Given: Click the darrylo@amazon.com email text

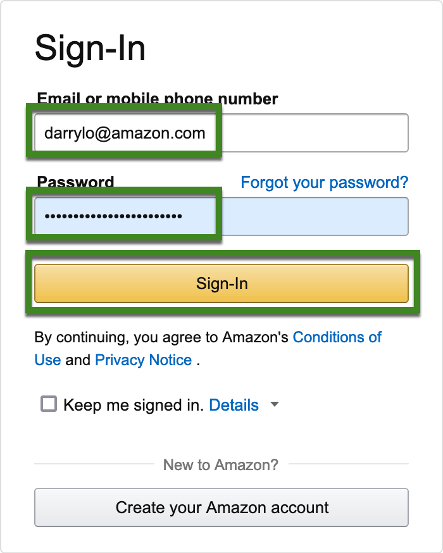Looking at the screenshot, I should [125, 133].
